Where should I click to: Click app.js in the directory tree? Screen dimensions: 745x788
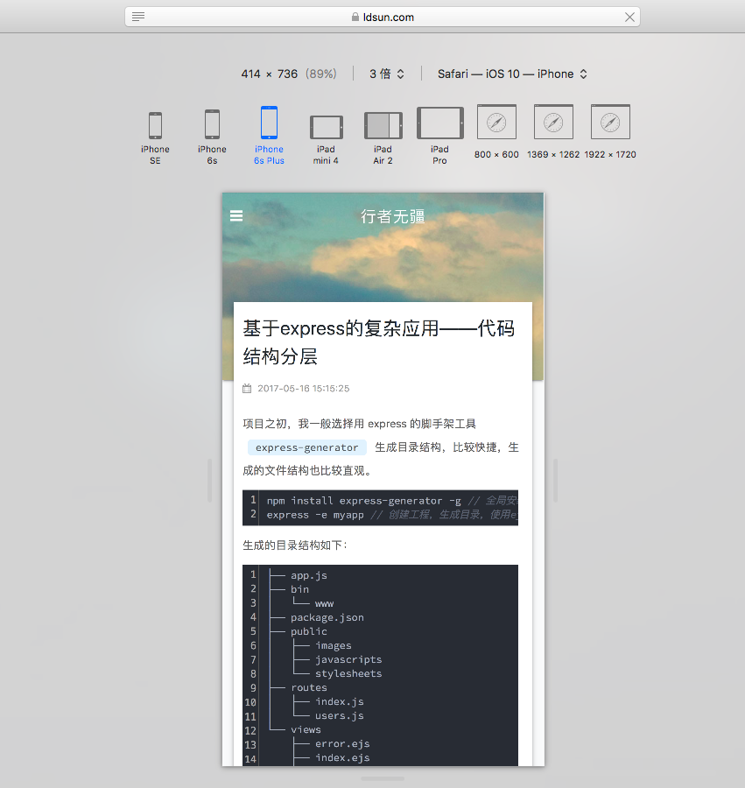[x=308, y=575]
